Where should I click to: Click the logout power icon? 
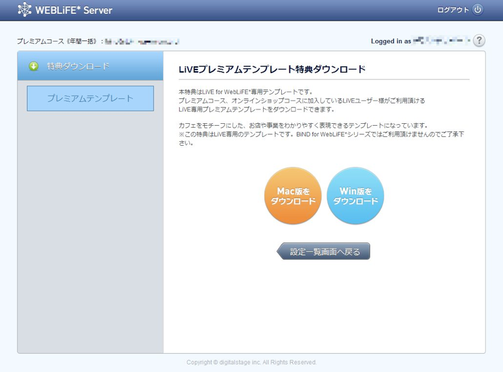click(478, 9)
